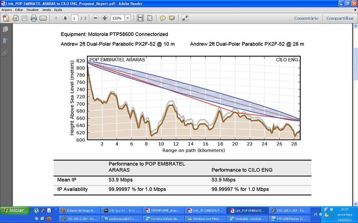Click the convert file toolbar icon

tap(15, 18)
